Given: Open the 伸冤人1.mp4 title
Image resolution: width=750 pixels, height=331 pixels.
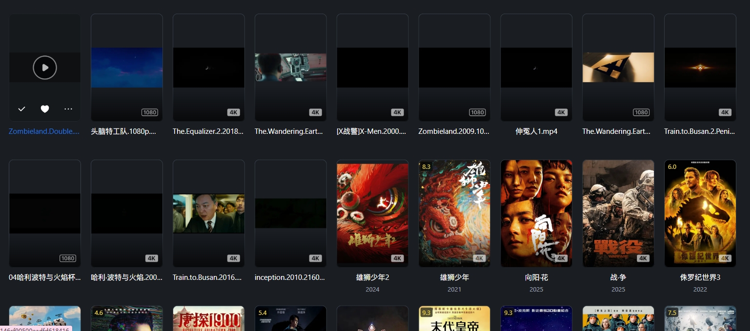Looking at the screenshot, I should coord(536,131).
